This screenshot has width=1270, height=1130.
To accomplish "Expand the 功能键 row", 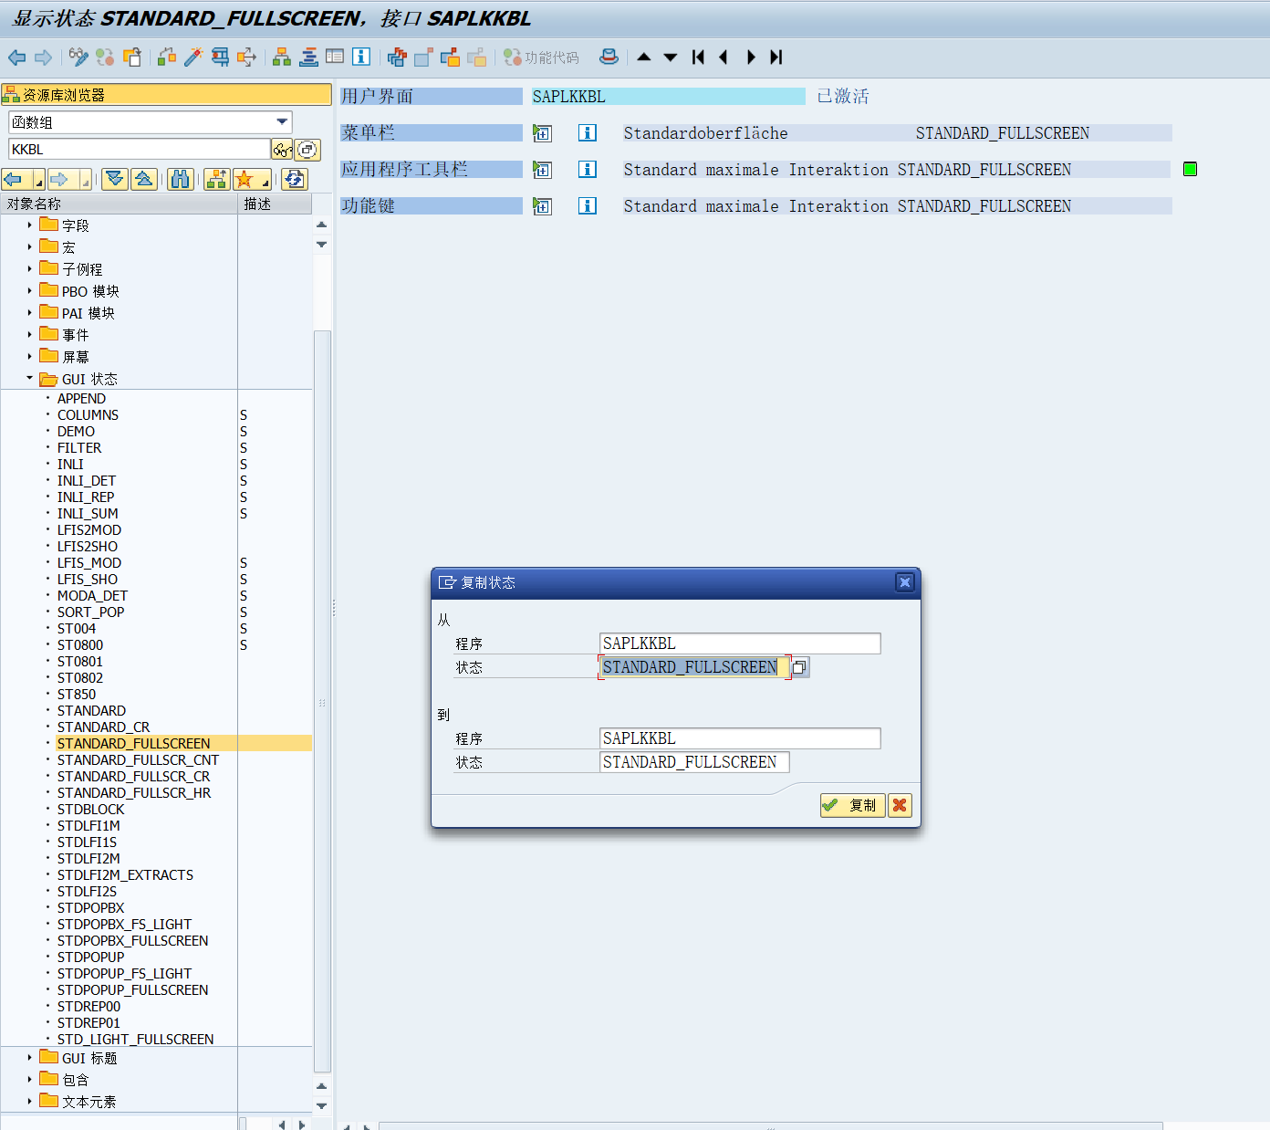I will (x=543, y=206).
